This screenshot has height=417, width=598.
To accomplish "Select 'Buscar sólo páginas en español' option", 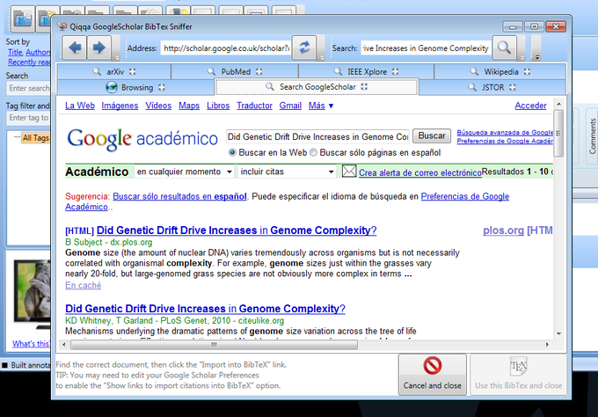I will 313,152.
